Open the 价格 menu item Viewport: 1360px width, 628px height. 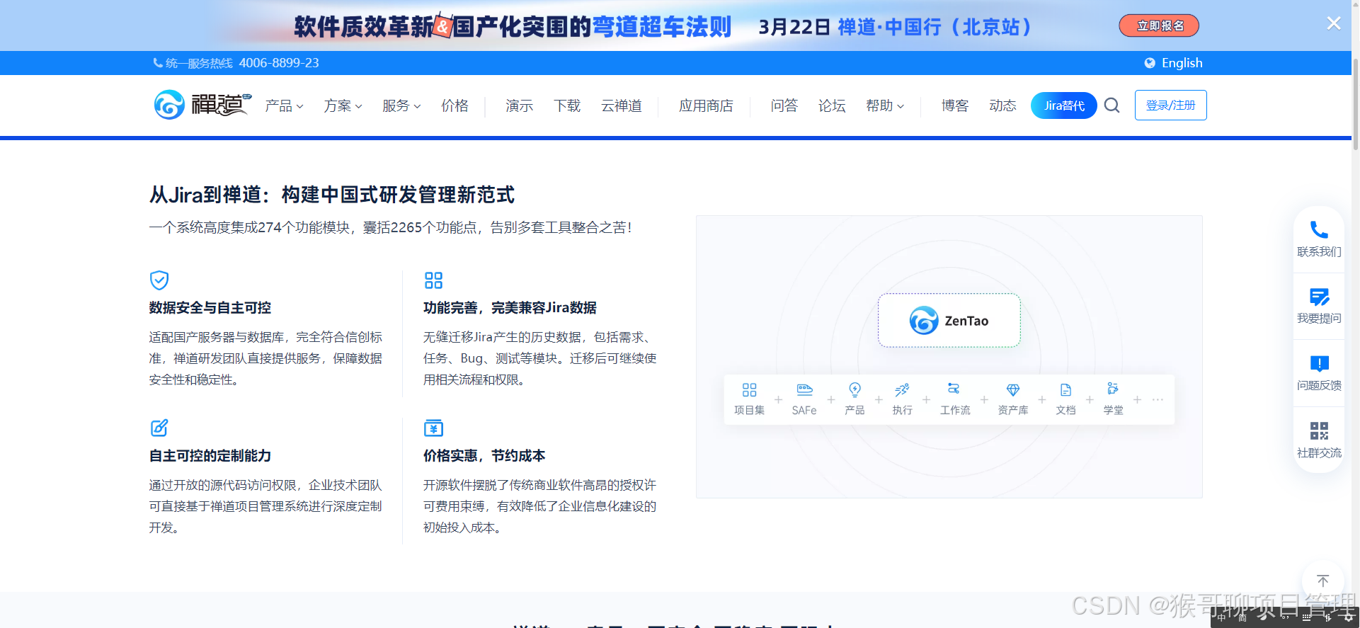click(x=455, y=105)
